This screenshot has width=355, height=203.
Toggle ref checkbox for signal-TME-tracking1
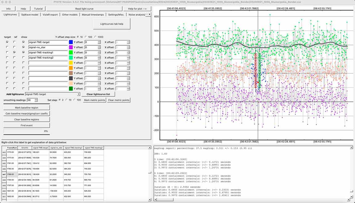[14, 53]
